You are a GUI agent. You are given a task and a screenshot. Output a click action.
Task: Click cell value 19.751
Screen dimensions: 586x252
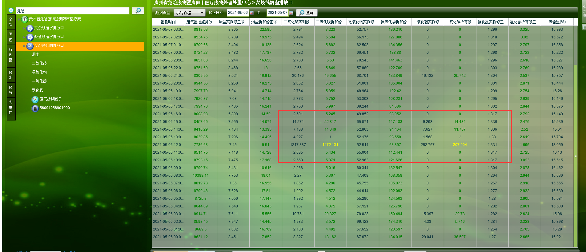[298, 214]
